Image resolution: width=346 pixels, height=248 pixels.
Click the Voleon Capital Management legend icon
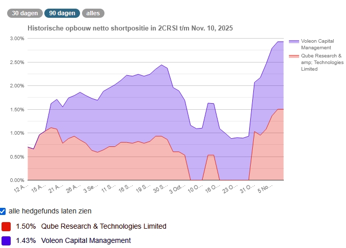(x=294, y=41)
